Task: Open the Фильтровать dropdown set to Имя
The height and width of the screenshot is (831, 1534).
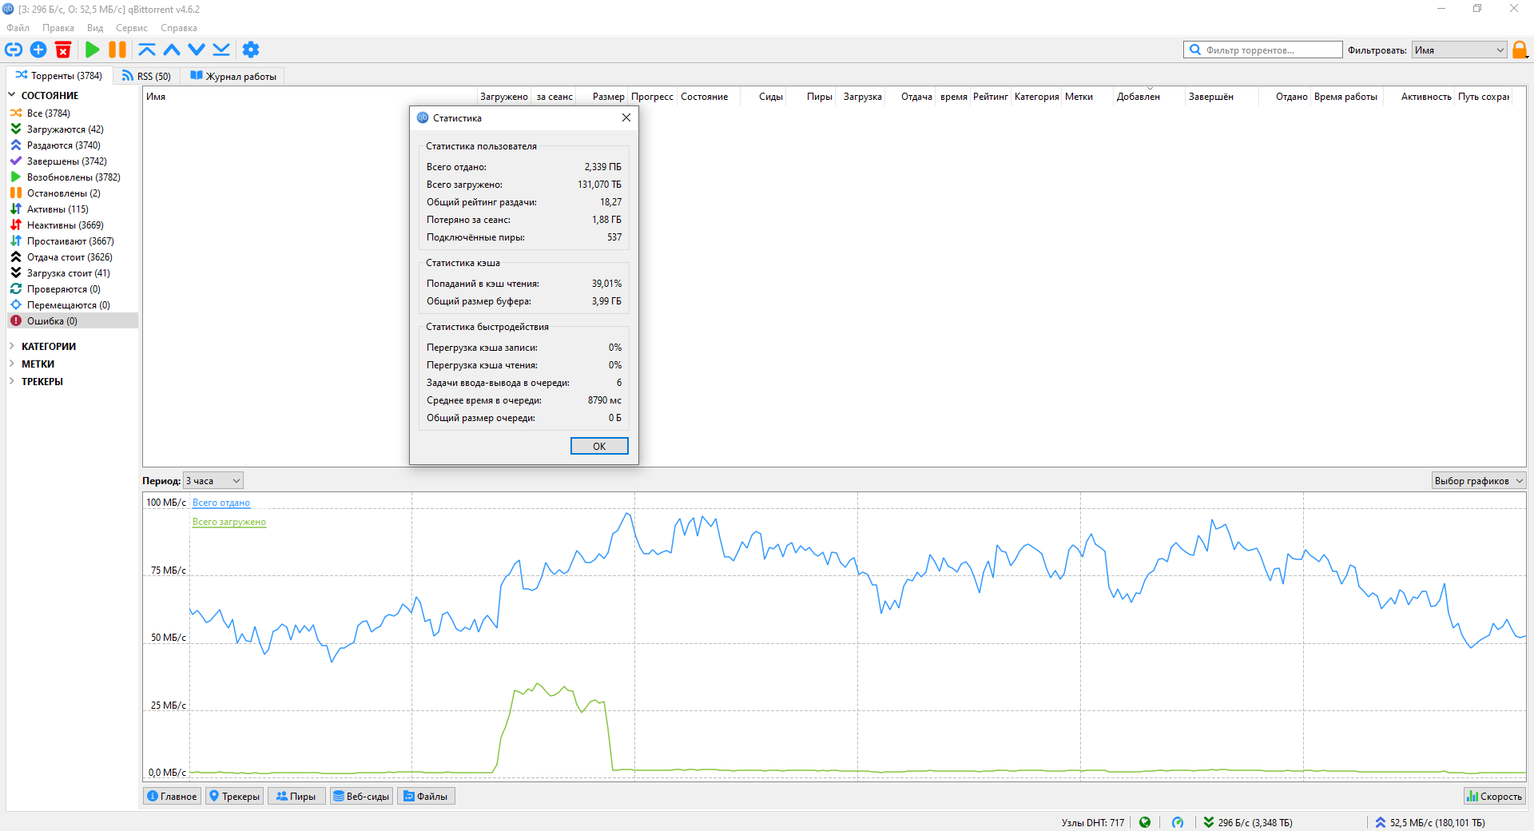Action: tap(1459, 50)
